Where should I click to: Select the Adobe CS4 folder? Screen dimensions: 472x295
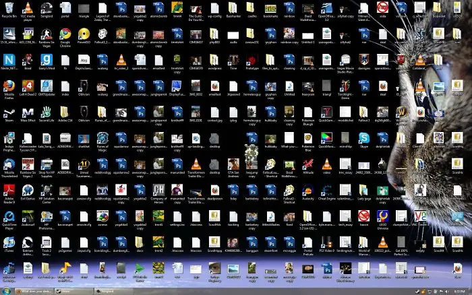pos(65,112)
